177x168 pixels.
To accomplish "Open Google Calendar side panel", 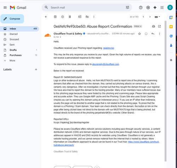I will click(x=171, y=18).
